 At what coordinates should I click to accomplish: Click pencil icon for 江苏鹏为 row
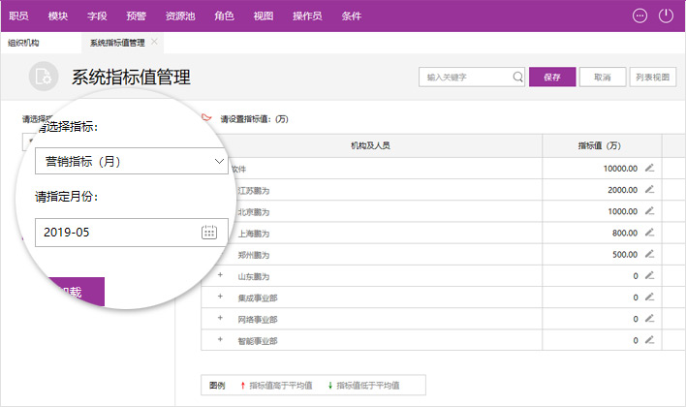point(650,189)
